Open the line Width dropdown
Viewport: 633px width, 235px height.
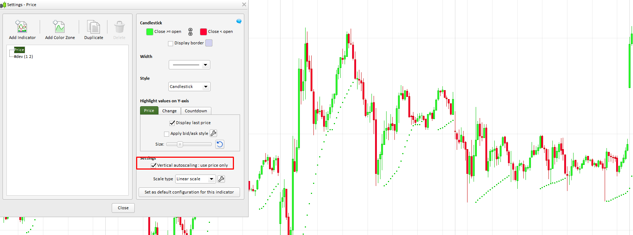coord(189,65)
